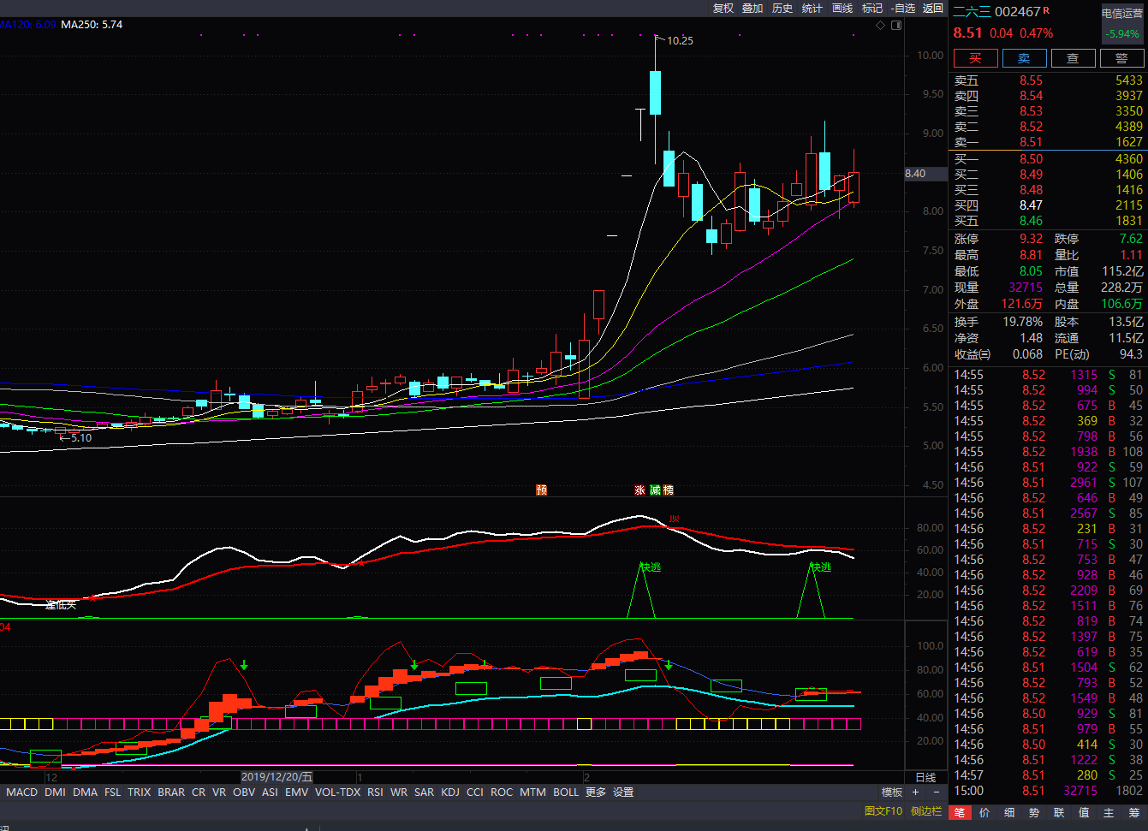Screen dimensions: 1148x831
Task: Click the 买一 bid price 8.50
Action: [1031, 159]
